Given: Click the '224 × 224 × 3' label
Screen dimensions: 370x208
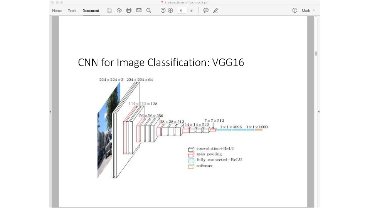Looking at the screenshot, I should click(111, 80).
